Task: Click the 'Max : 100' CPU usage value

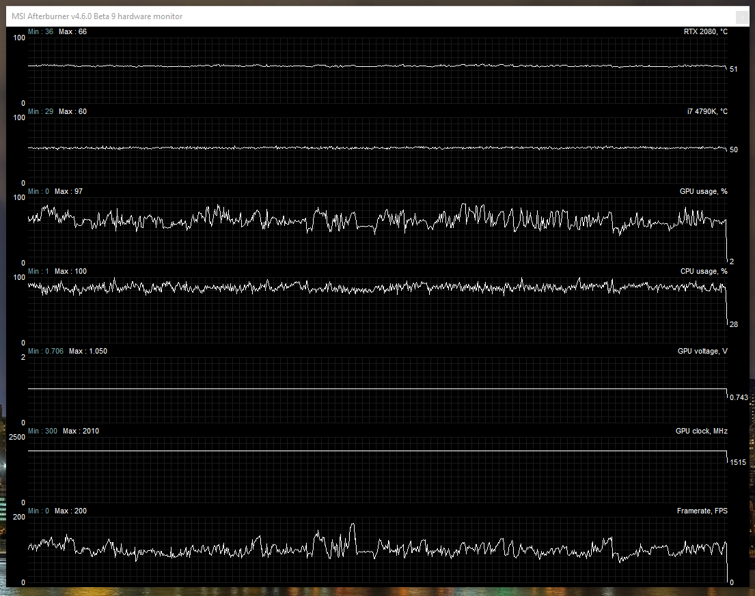Action: pos(71,271)
